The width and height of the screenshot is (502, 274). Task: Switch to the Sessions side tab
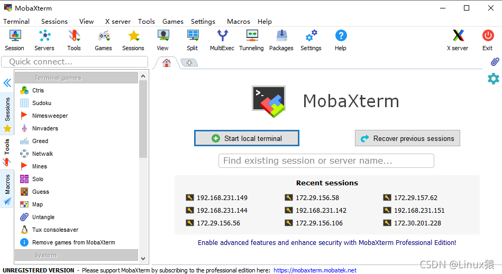7,114
